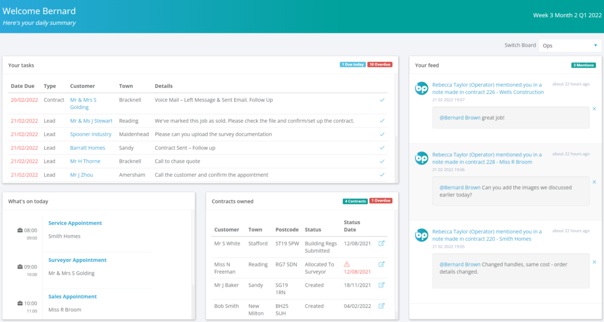Sort the tasks table by Date Due

[x=22, y=86]
